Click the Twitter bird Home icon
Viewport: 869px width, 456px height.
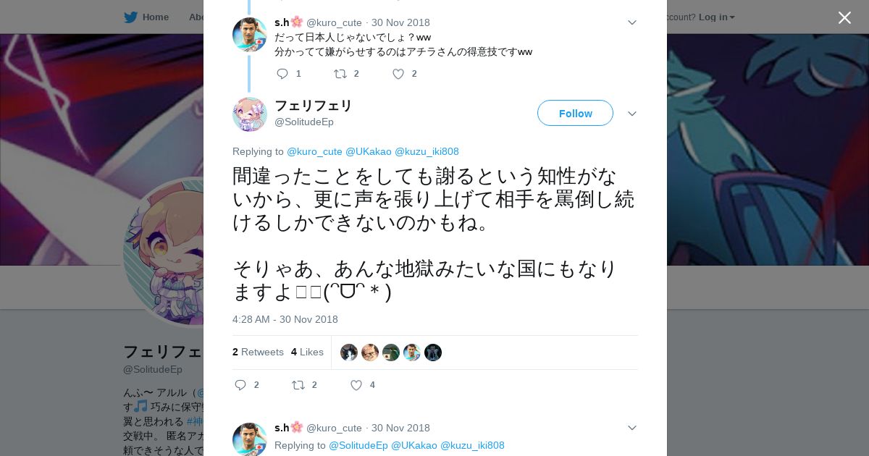pos(131,17)
